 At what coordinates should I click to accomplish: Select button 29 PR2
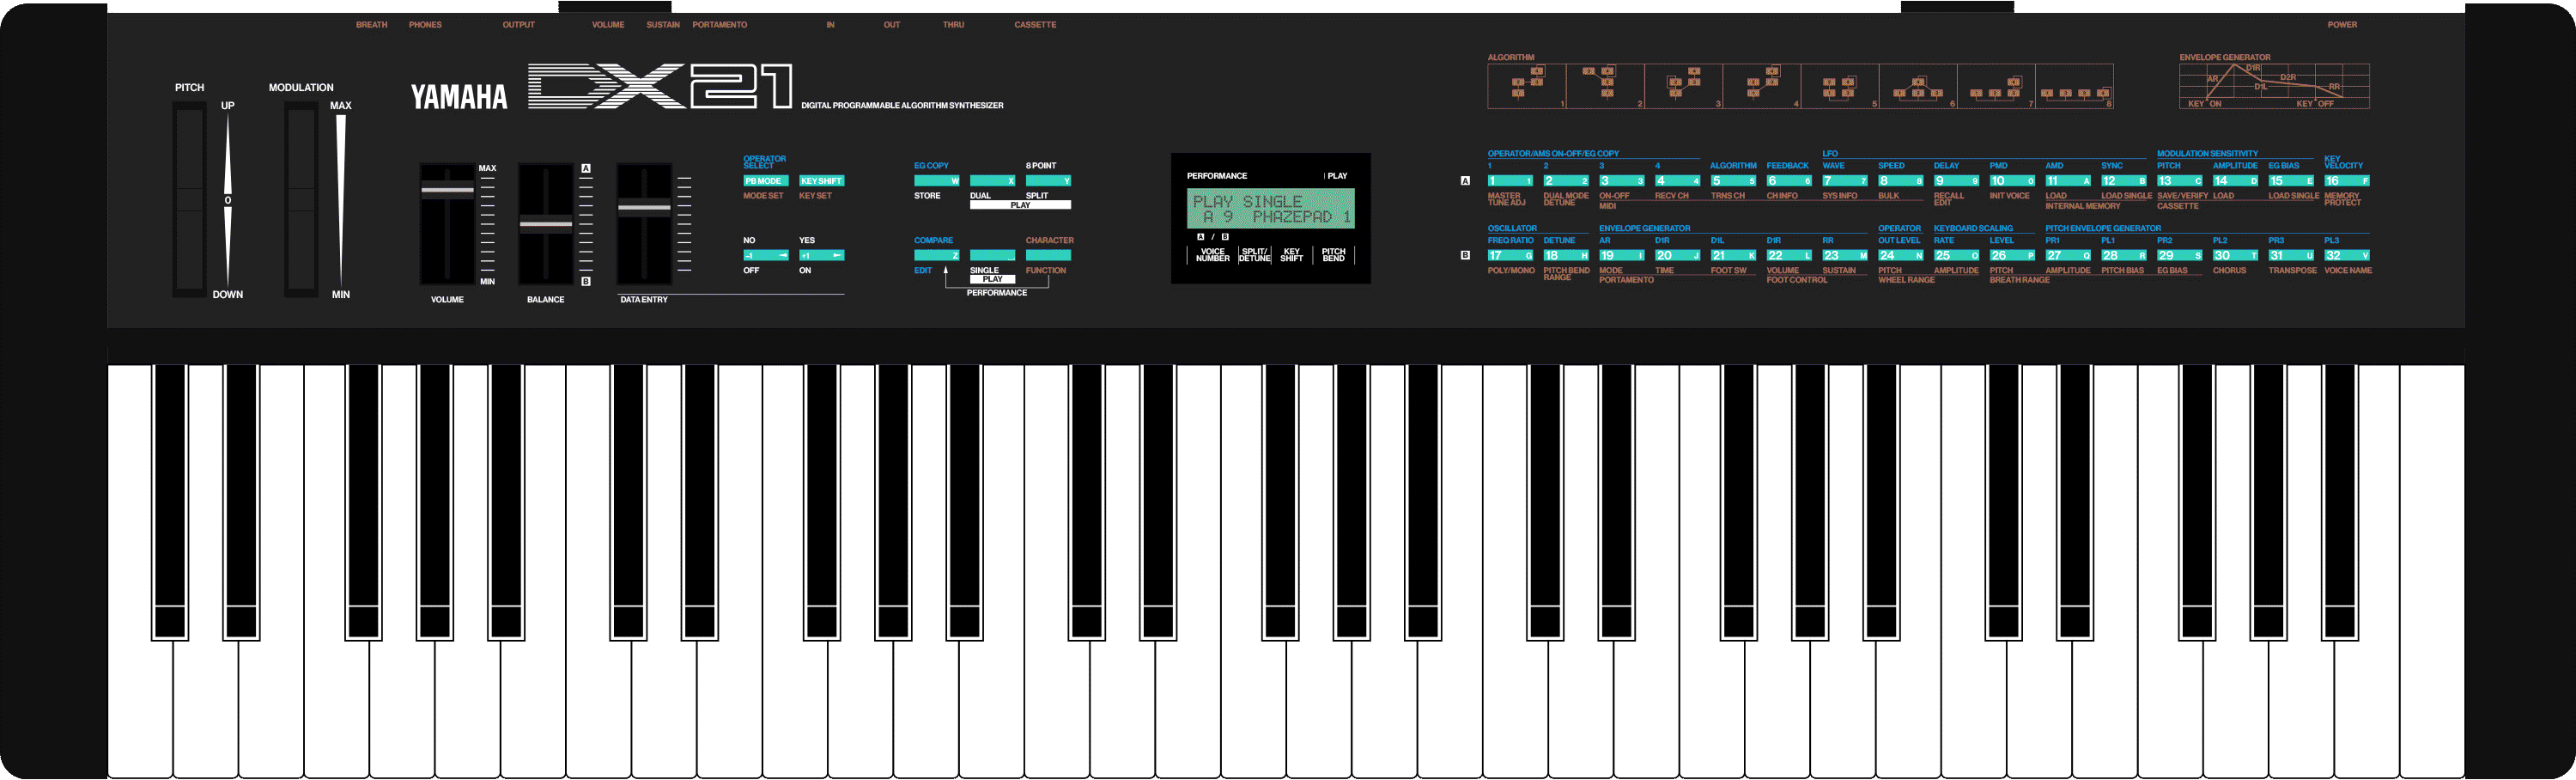[2180, 255]
